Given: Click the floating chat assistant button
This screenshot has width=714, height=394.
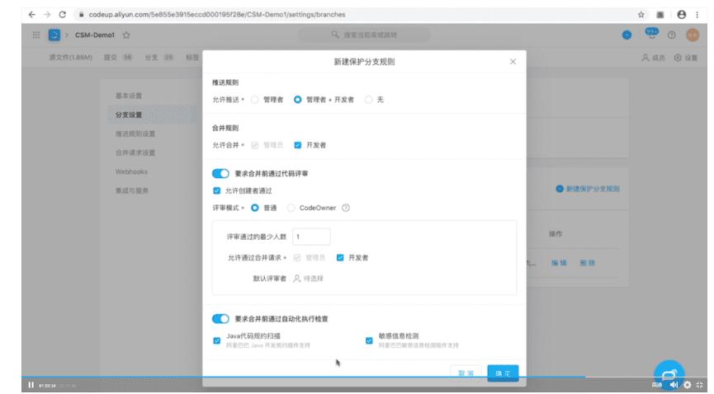Looking at the screenshot, I should click(x=669, y=375).
